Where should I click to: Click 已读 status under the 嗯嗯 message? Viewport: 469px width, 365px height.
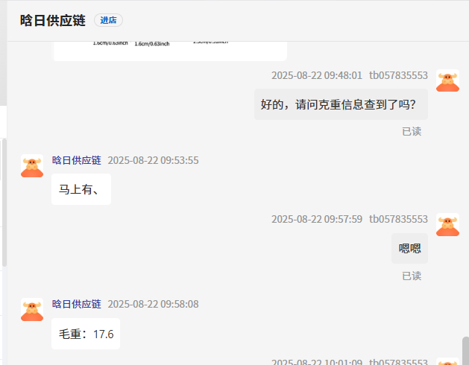click(412, 276)
